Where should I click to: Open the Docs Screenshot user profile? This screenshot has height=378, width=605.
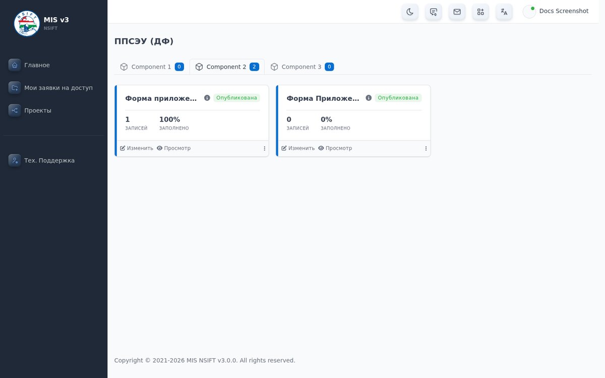556,11
